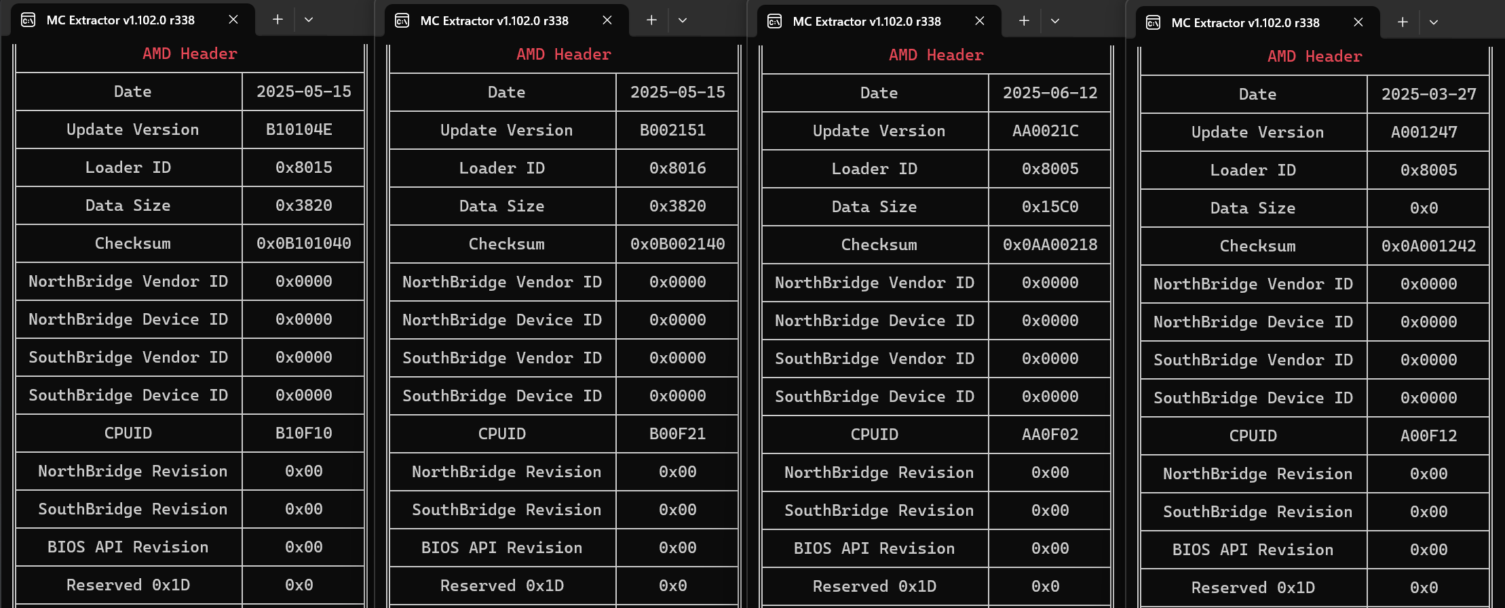This screenshot has width=1505, height=608.
Task: Click the Checksum value 0x0B101040
Action: 304,243
